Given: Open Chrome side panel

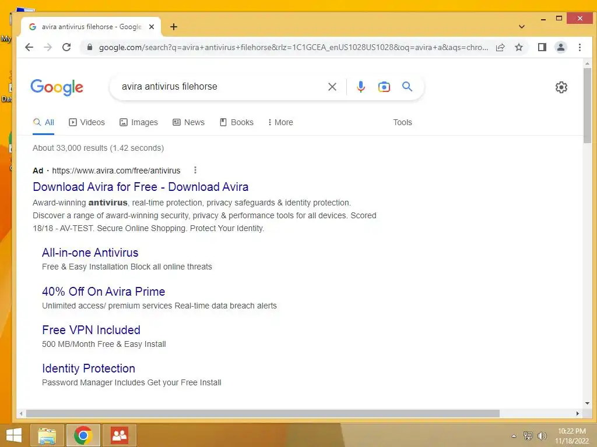Looking at the screenshot, I should pos(542,47).
